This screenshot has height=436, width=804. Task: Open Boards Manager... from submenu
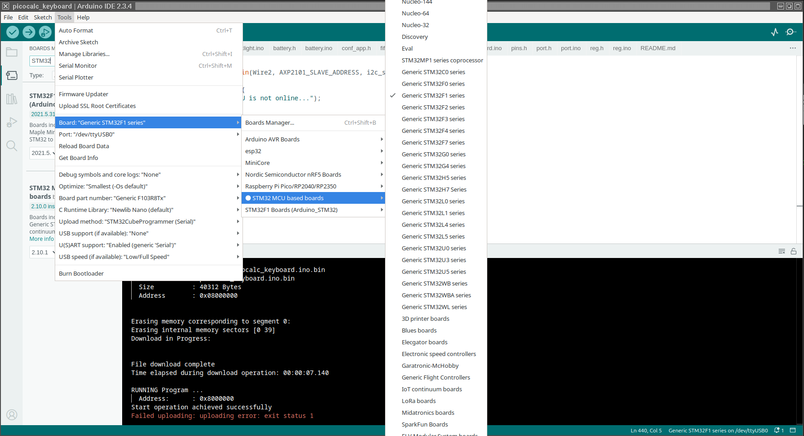pos(270,123)
